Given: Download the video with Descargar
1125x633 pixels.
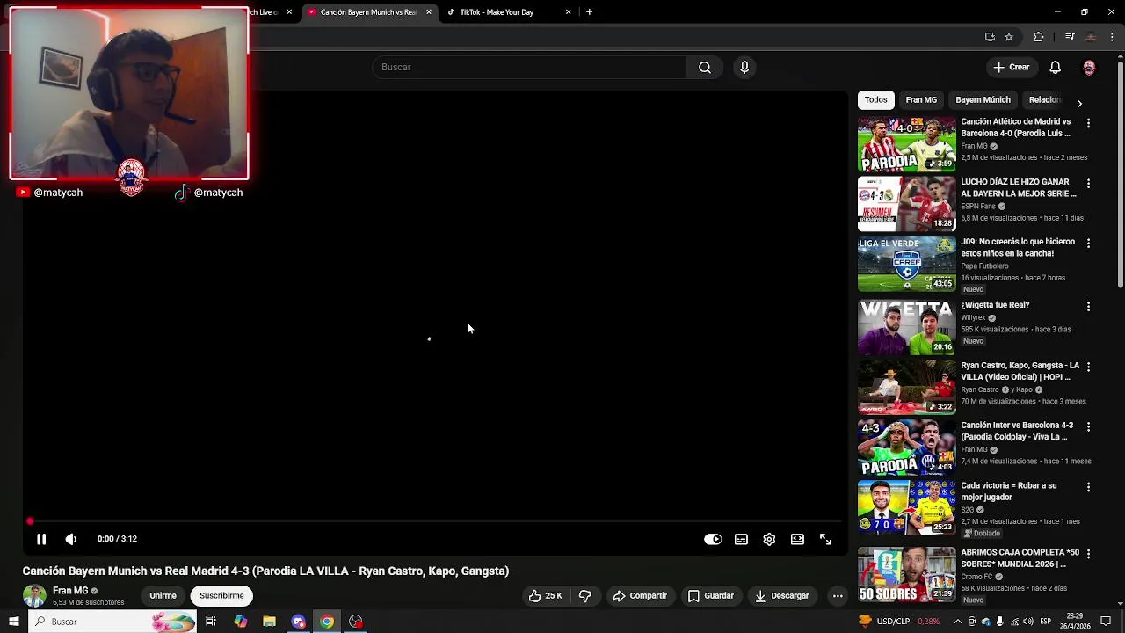Looking at the screenshot, I should [781, 595].
